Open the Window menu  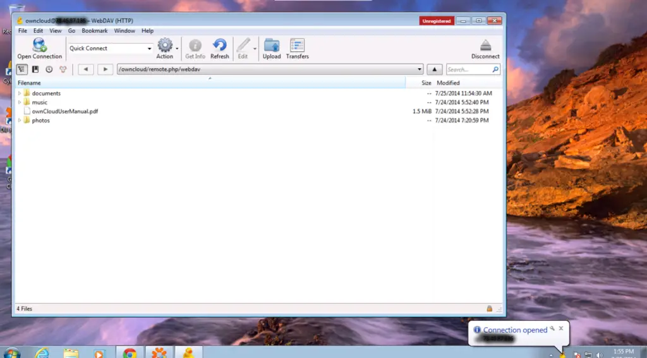(124, 30)
